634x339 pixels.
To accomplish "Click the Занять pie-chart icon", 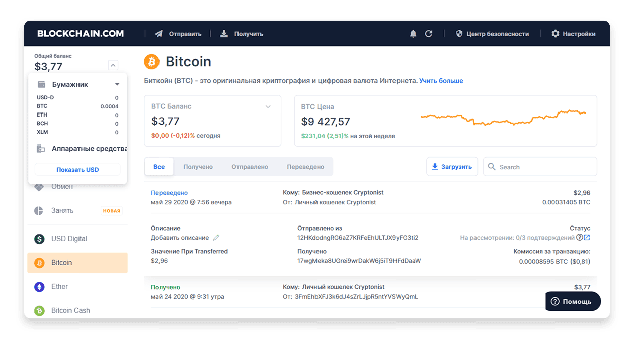I will point(39,211).
